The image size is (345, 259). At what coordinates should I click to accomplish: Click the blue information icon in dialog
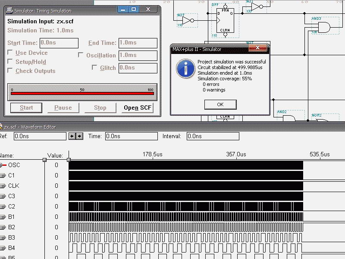(186, 69)
